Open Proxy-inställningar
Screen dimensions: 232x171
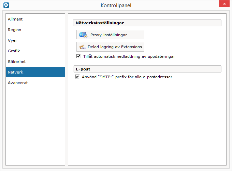[110, 35]
